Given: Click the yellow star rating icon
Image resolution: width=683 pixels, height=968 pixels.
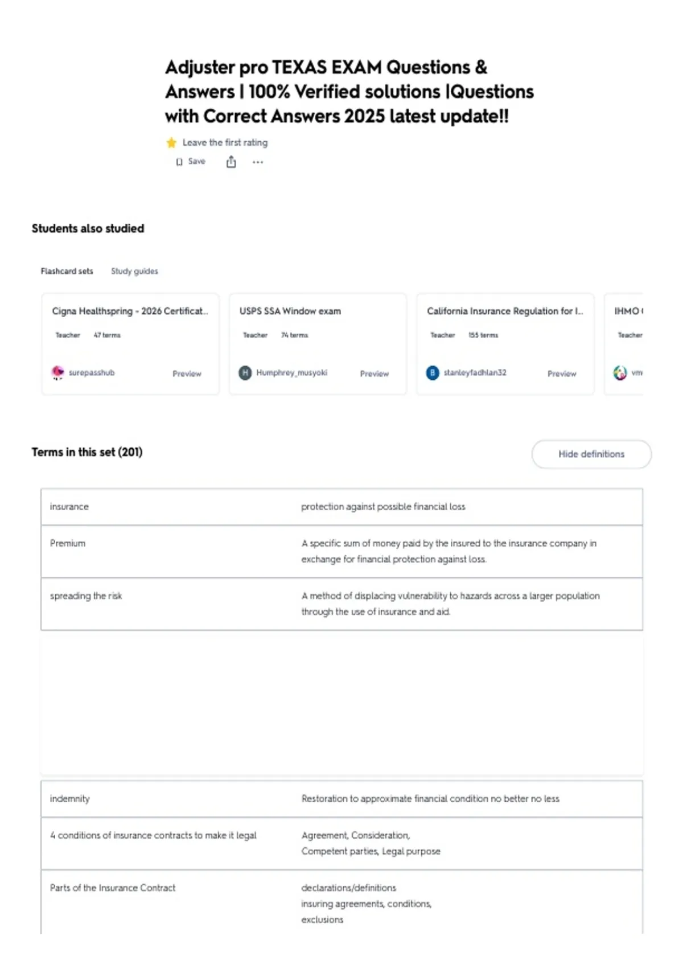Looking at the screenshot, I should [171, 142].
